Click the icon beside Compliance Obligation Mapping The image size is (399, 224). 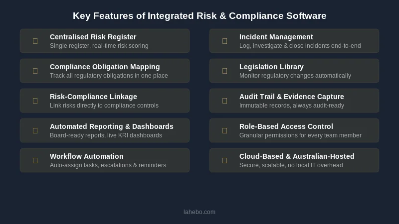[x=35, y=71]
